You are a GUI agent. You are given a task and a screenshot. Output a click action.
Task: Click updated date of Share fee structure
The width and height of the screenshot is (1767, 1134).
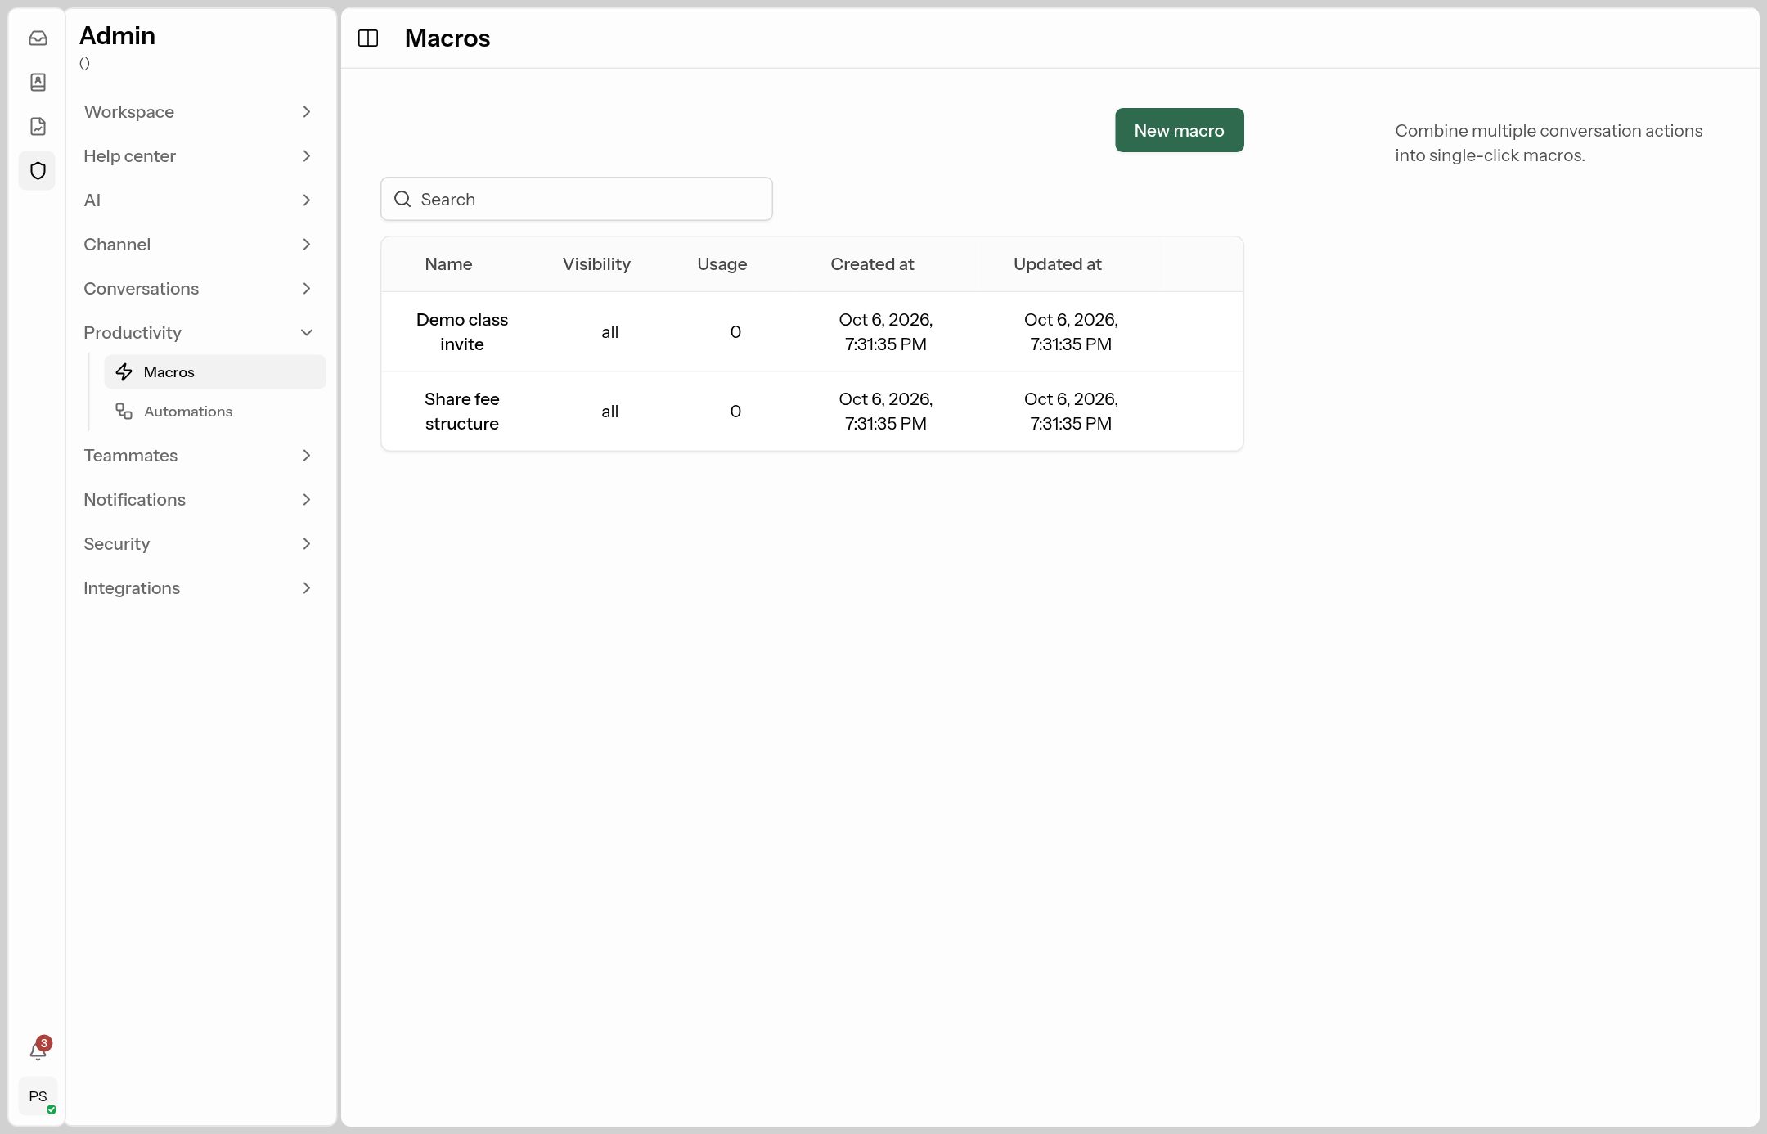coord(1071,411)
